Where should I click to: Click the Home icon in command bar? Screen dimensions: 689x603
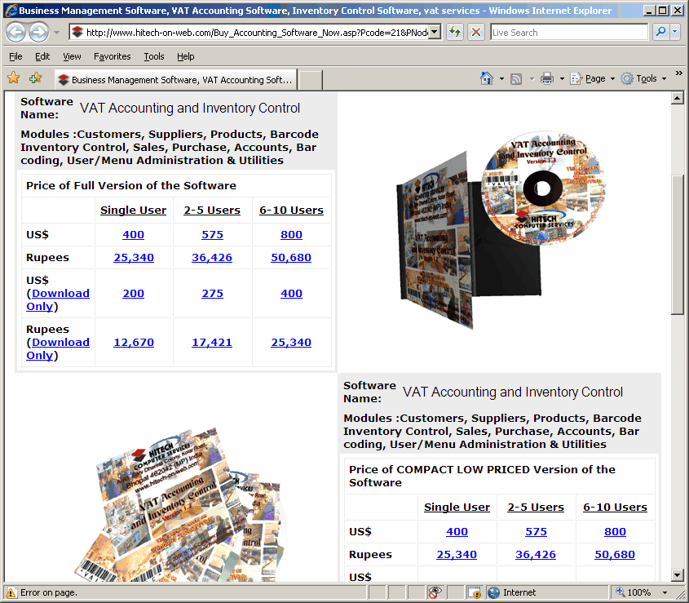487,78
